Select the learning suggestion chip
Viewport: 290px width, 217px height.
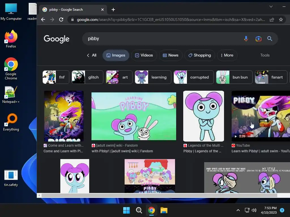[x=153, y=77]
